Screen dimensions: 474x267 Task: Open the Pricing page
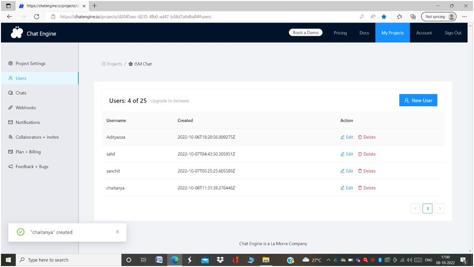click(x=340, y=32)
